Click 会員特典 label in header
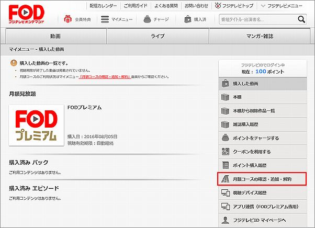This screenshot has height=228, width=315. [x=83, y=19]
